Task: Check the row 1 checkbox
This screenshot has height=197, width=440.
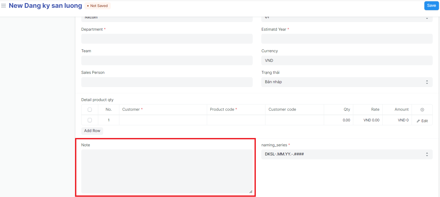Action: coord(90,120)
